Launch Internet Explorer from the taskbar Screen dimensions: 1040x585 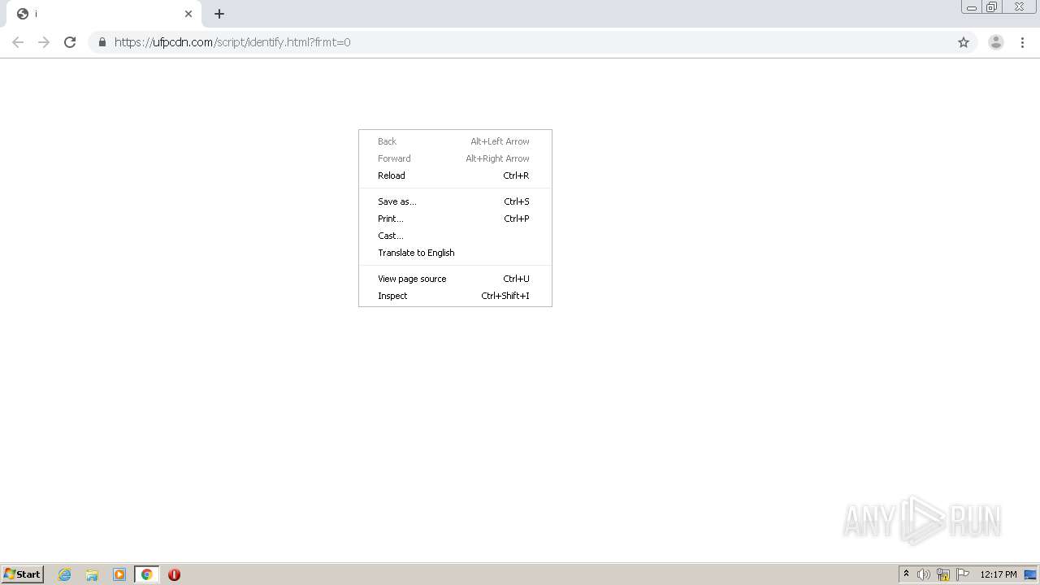pos(65,574)
